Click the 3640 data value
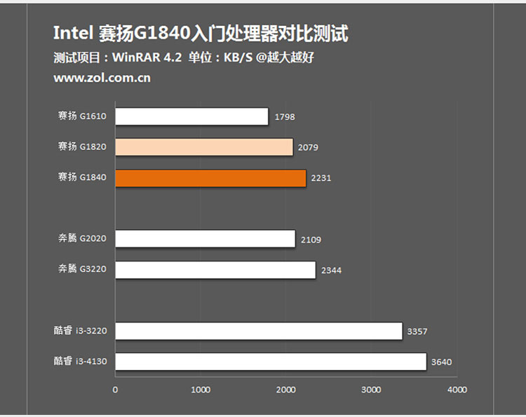The image size is (526, 417). (x=442, y=362)
